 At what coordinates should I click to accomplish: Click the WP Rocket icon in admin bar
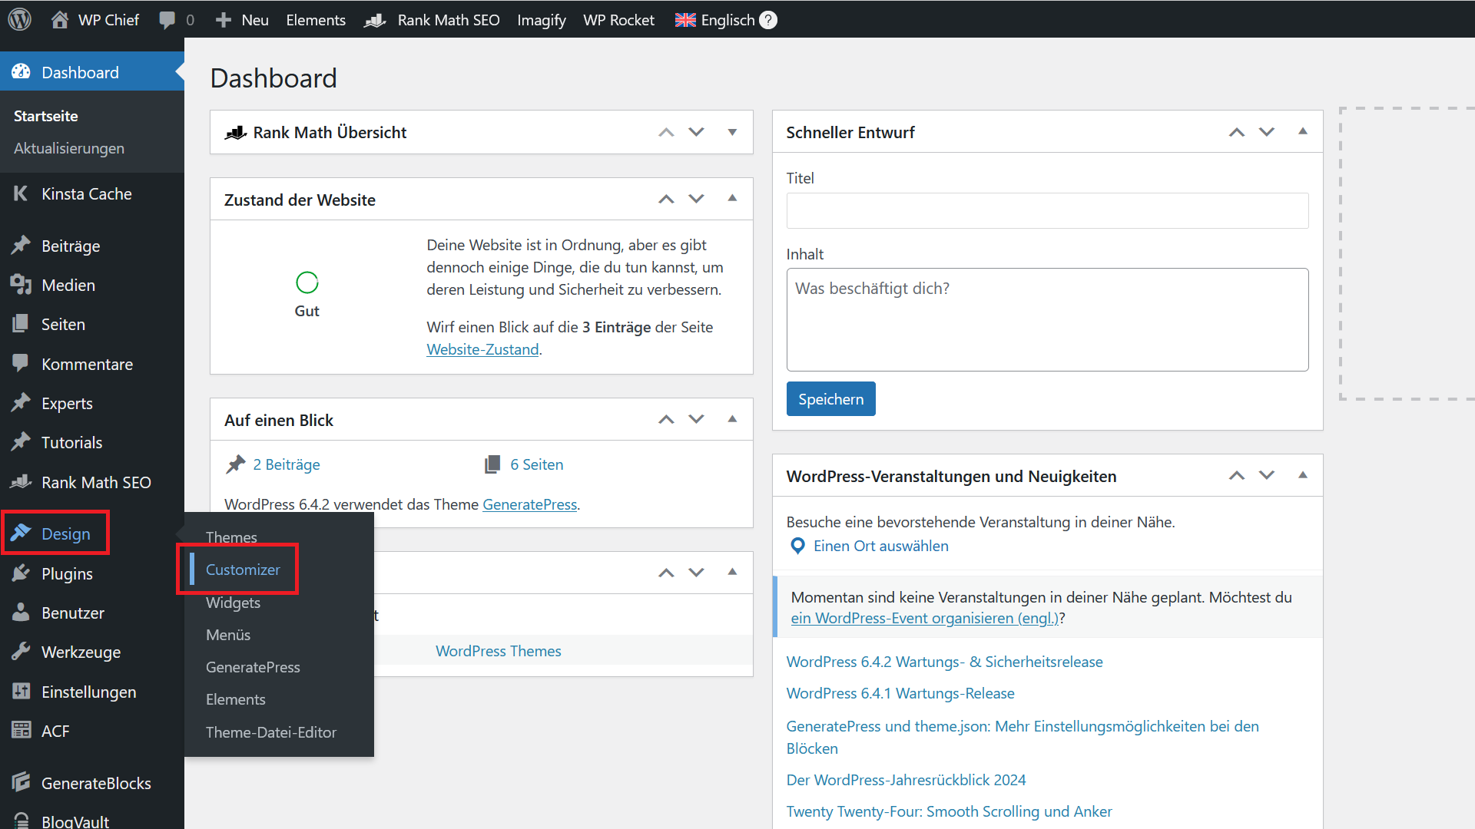[x=617, y=19]
